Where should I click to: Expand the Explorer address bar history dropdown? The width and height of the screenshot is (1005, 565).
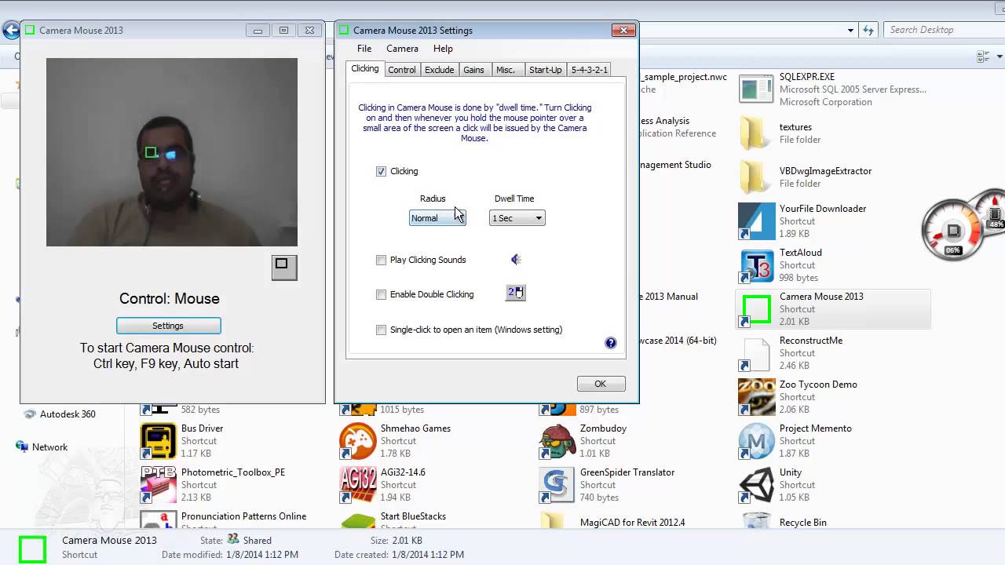pos(850,30)
